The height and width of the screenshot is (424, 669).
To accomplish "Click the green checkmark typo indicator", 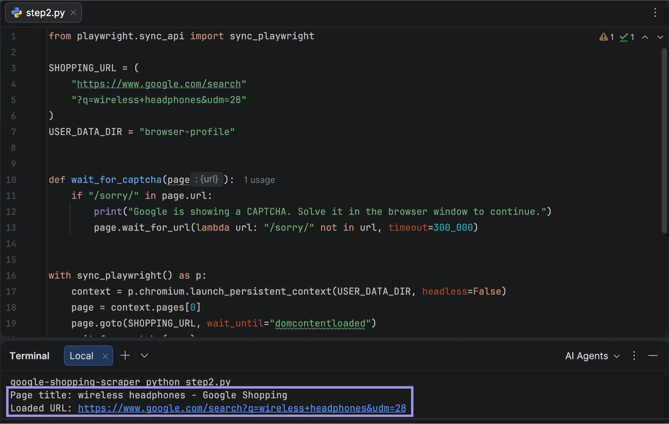I will pos(624,37).
